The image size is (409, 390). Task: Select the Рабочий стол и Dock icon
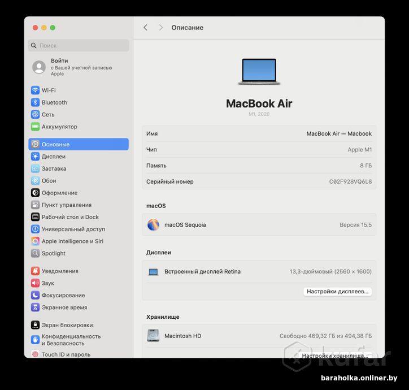tap(35, 217)
